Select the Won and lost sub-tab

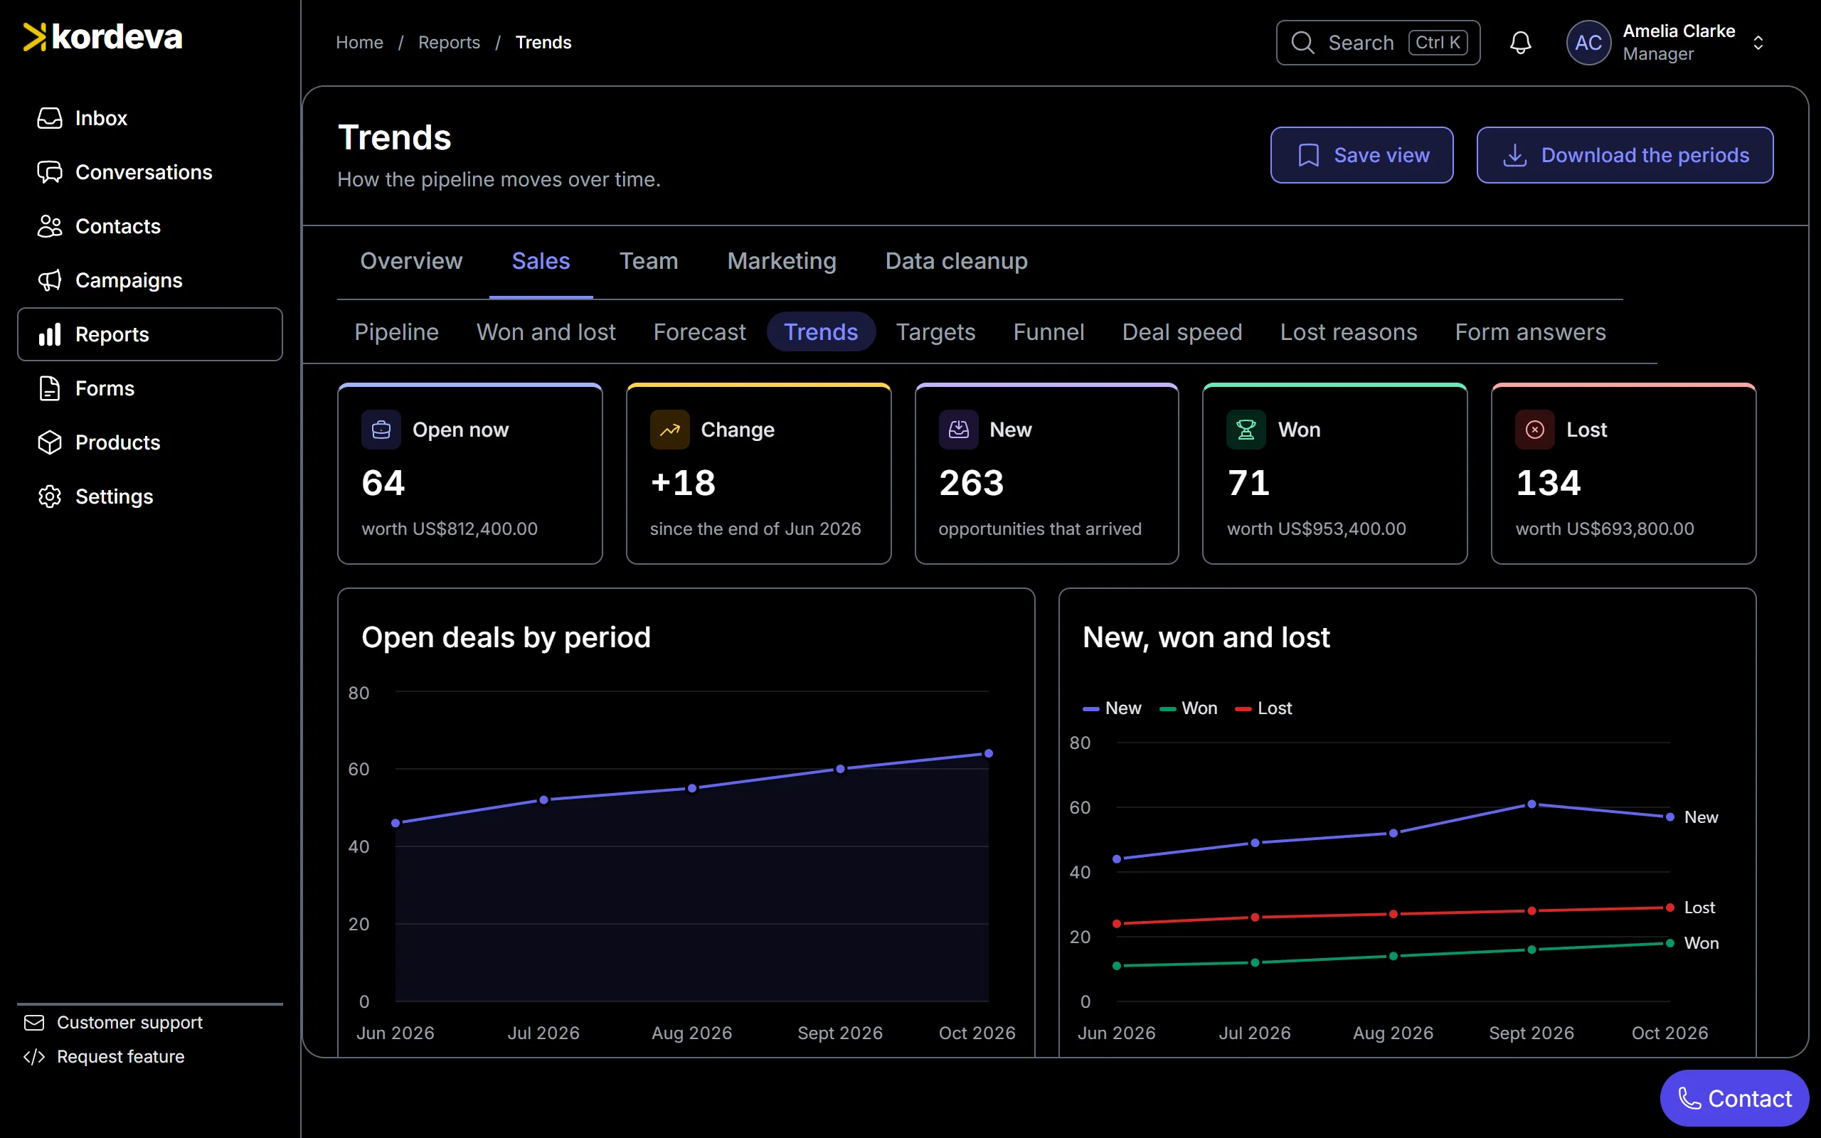[x=546, y=332]
